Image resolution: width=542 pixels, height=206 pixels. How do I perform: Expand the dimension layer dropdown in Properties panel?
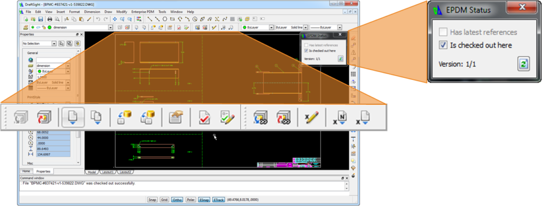tap(68, 66)
